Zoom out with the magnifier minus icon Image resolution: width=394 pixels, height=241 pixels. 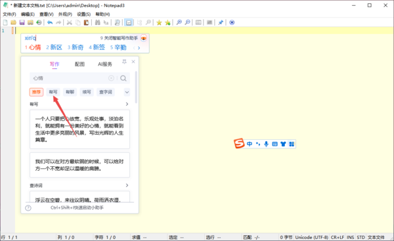tap(187, 22)
